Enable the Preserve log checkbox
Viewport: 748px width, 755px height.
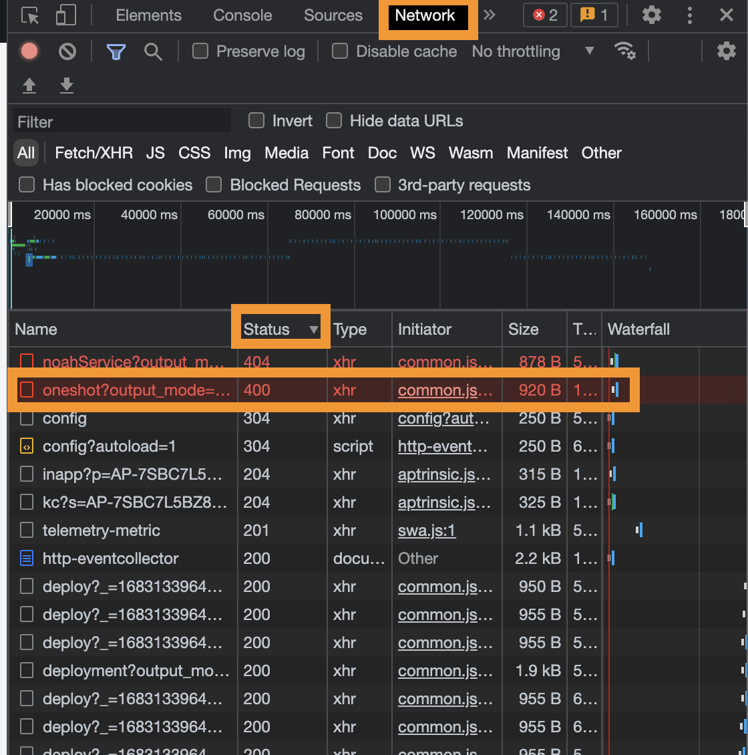coord(200,51)
